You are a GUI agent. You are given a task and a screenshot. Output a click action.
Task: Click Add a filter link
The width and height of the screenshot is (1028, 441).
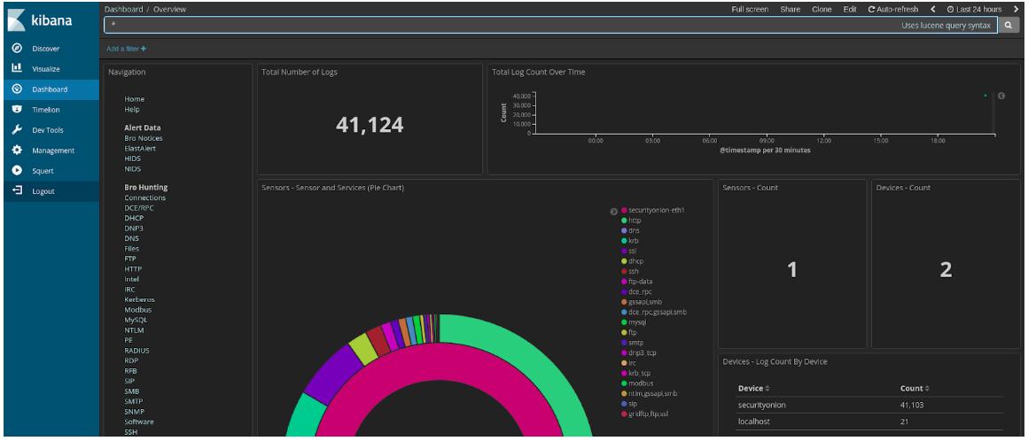click(x=127, y=49)
